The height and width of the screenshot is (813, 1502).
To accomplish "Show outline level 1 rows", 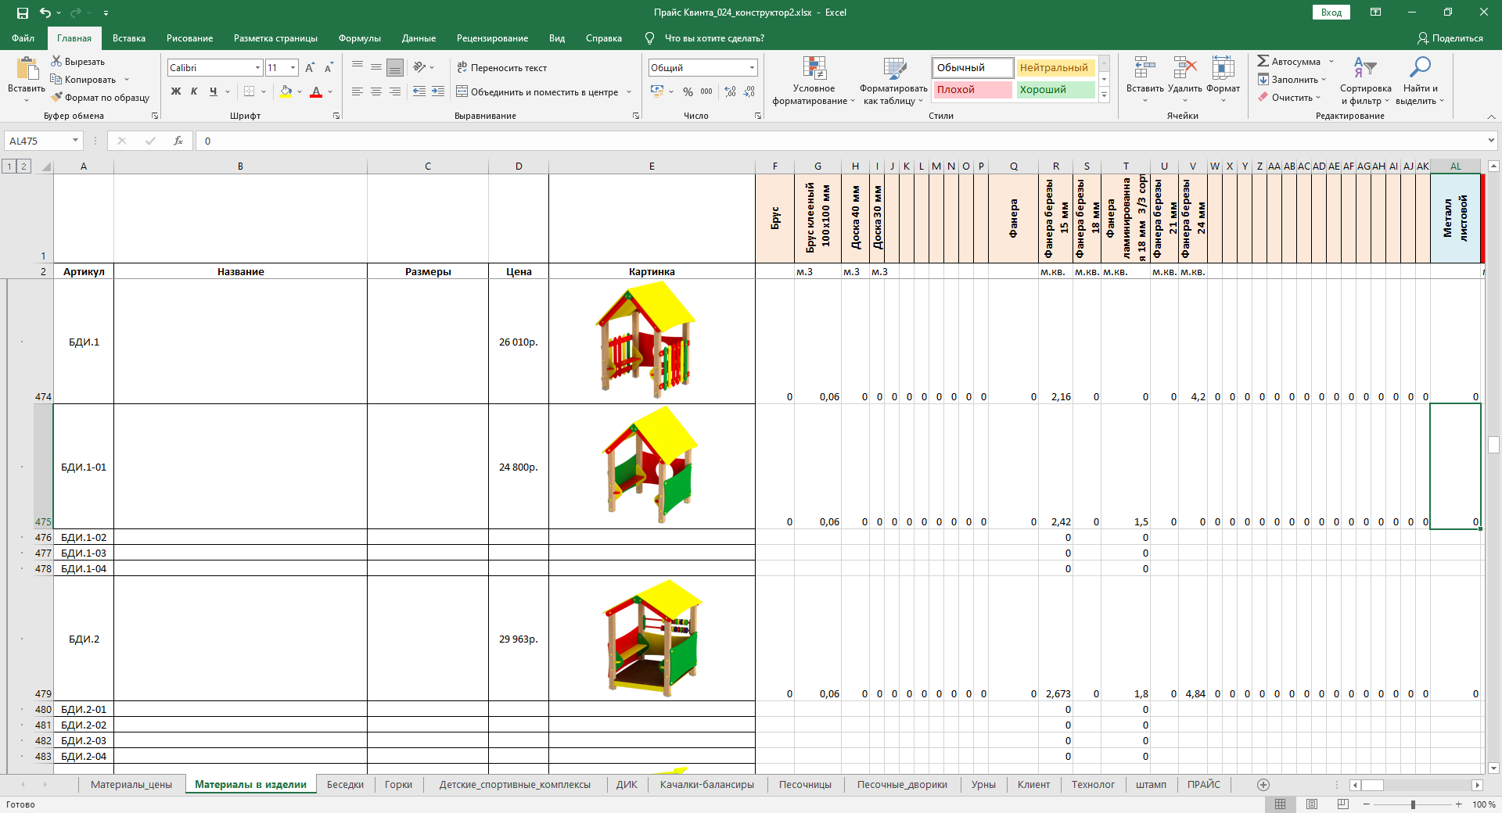I will pos(9,166).
